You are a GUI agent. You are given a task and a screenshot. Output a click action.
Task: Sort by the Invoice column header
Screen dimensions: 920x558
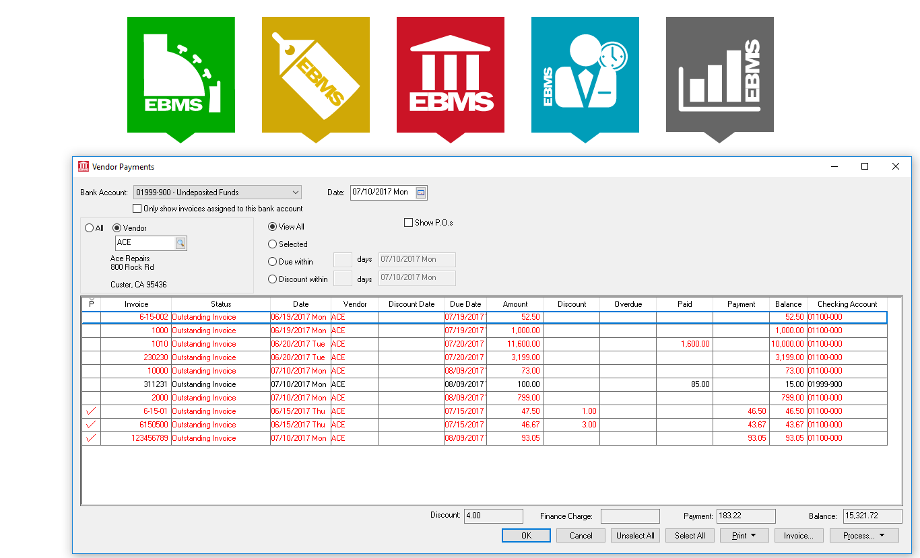(136, 304)
